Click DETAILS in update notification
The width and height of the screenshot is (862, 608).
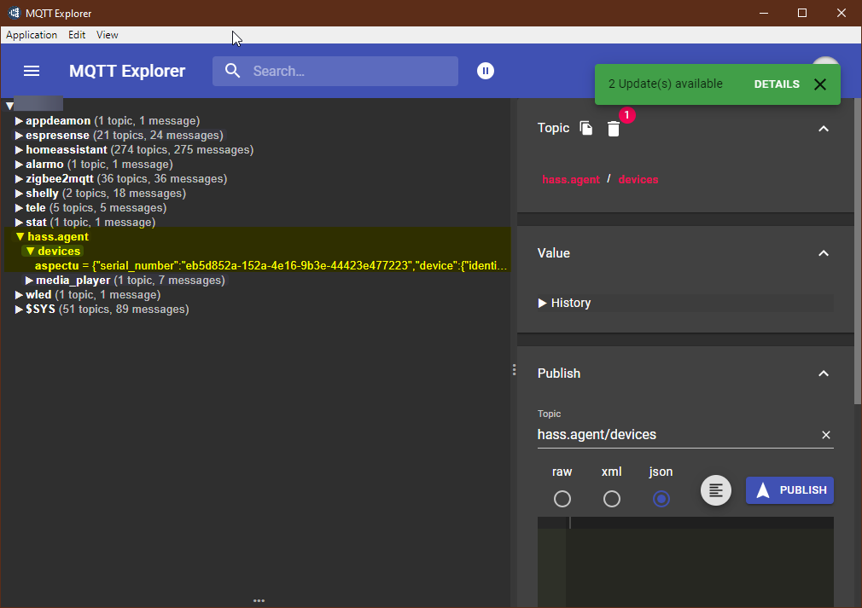[x=777, y=84]
